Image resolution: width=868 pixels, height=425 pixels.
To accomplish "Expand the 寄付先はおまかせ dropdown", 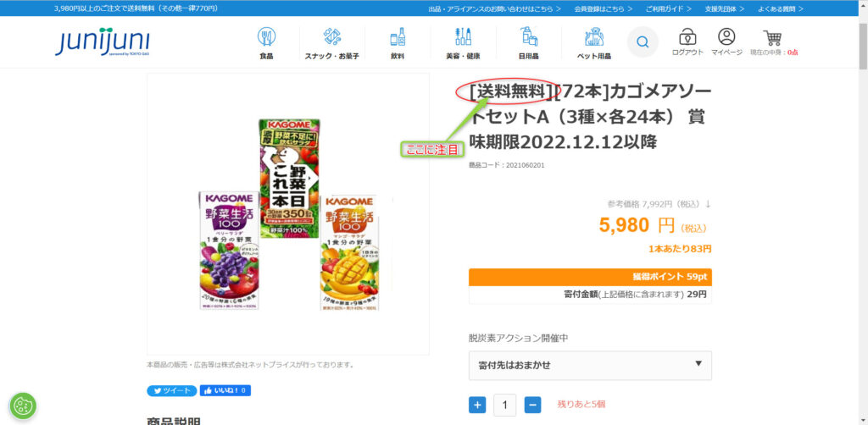I will coord(590,365).
